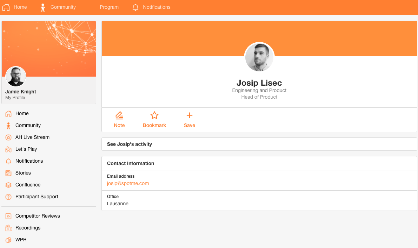The image size is (418, 248).
Task: Select the WPR icon at sidebar bottom
Action: tap(8, 240)
